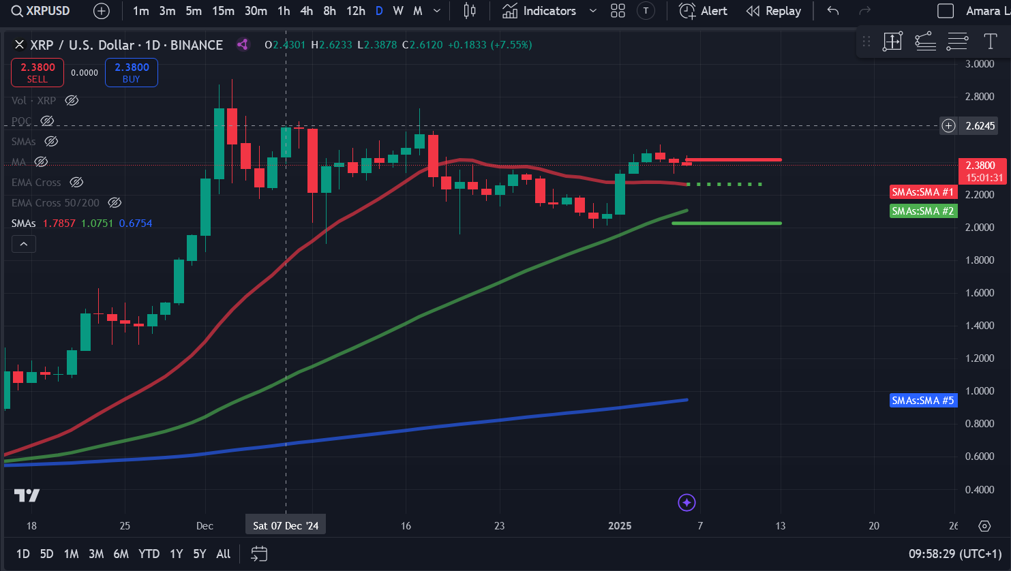Set range to 6M
Viewport: 1011px width, 571px height.
(121, 553)
